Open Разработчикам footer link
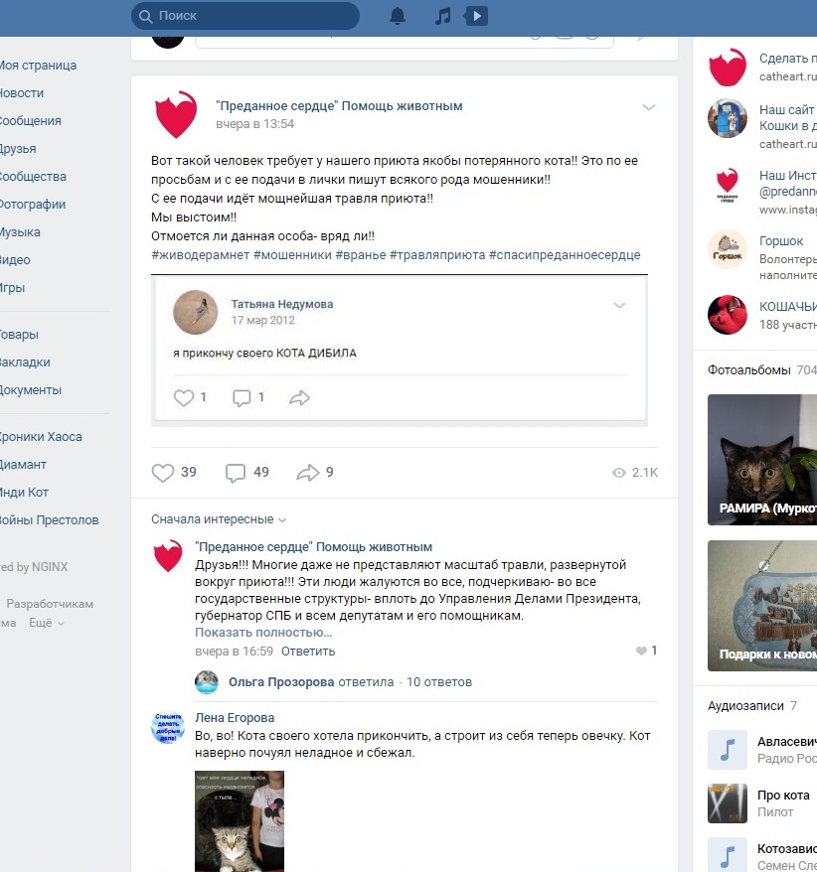The height and width of the screenshot is (872, 817). point(50,604)
